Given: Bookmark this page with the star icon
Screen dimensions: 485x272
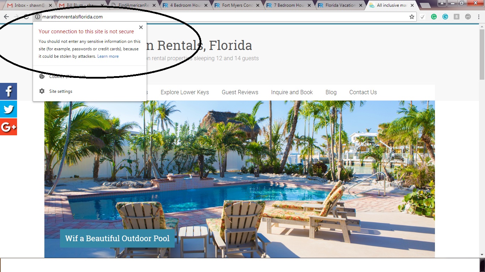Looking at the screenshot, I should pos(412,17).
